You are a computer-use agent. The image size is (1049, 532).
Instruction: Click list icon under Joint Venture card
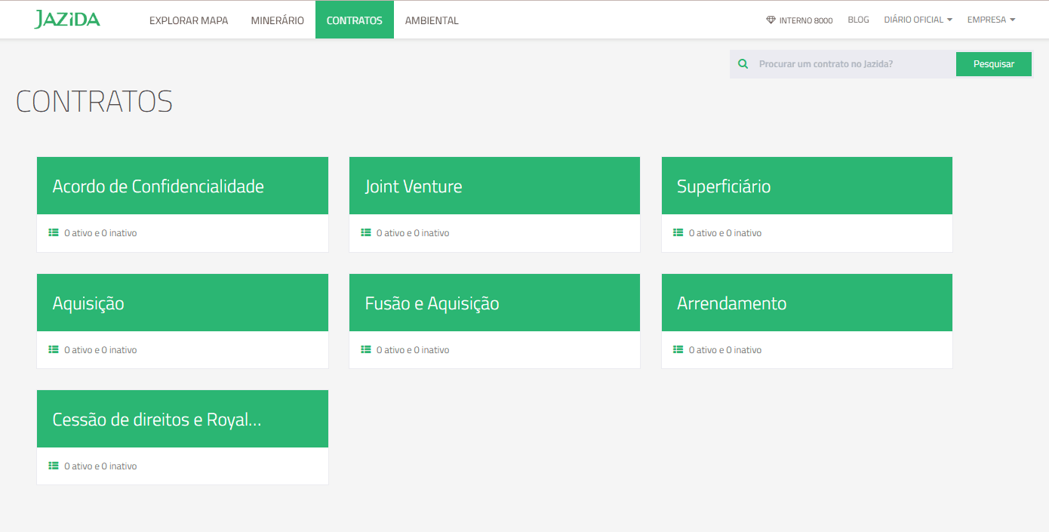(366, 233)
